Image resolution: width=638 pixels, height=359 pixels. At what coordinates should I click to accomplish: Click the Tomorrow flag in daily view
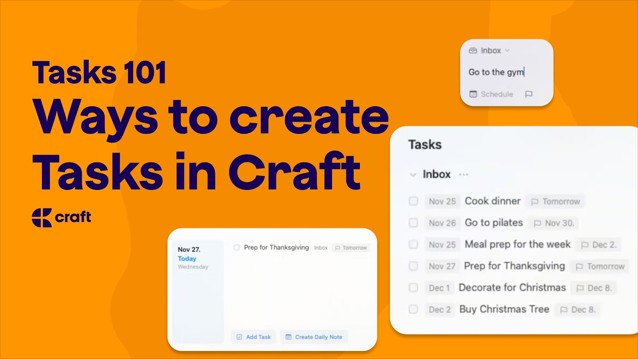tap(351, 248)
